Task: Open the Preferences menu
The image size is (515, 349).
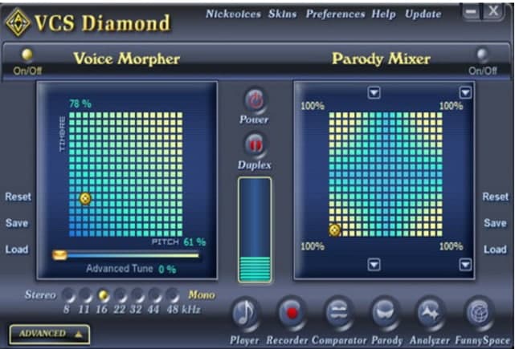Action: [335, 14]
